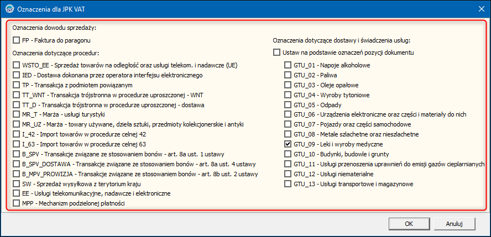Select GTU_06 electronic devices checkbox

click(x=288, y=114)
